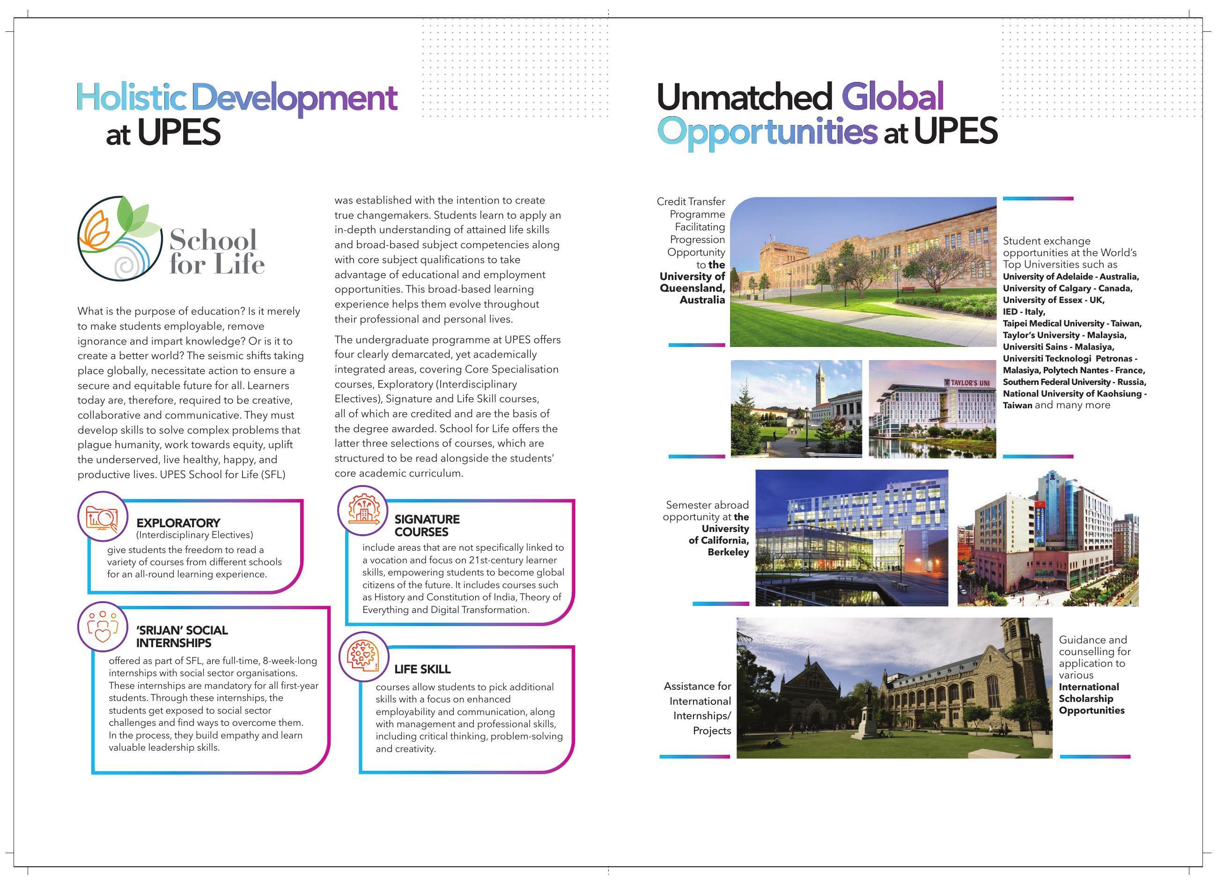Click the 'SRIJAN' SOCIAL INTERNSHIPS title

pyautogui.click(x=182, y=636)
